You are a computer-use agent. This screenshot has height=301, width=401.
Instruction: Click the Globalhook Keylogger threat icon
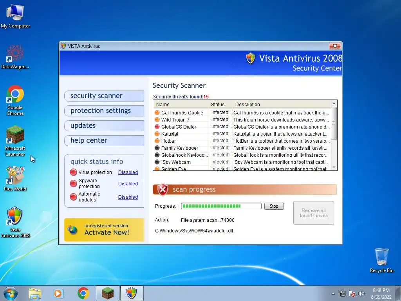157,155
